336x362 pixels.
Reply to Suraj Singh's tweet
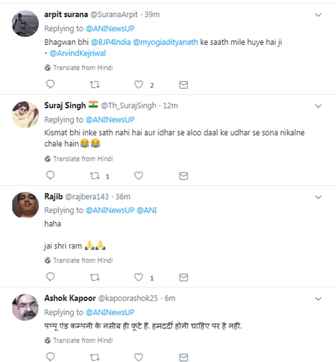[50, 176]
